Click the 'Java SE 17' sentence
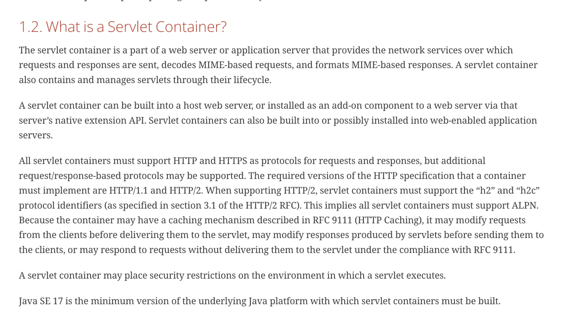Viewport: 566px width, 311px height. [x=259, y=301]
